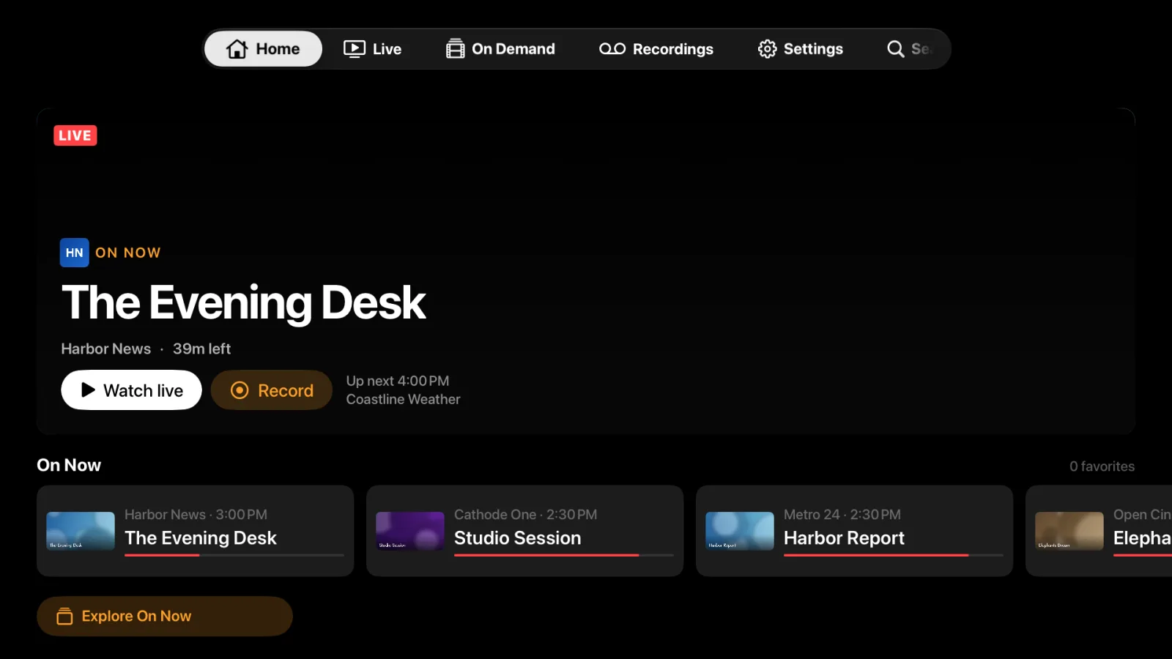This screenshot has height=659, width=1172.
Task: Click the Record button
Action: click(272, 390)
